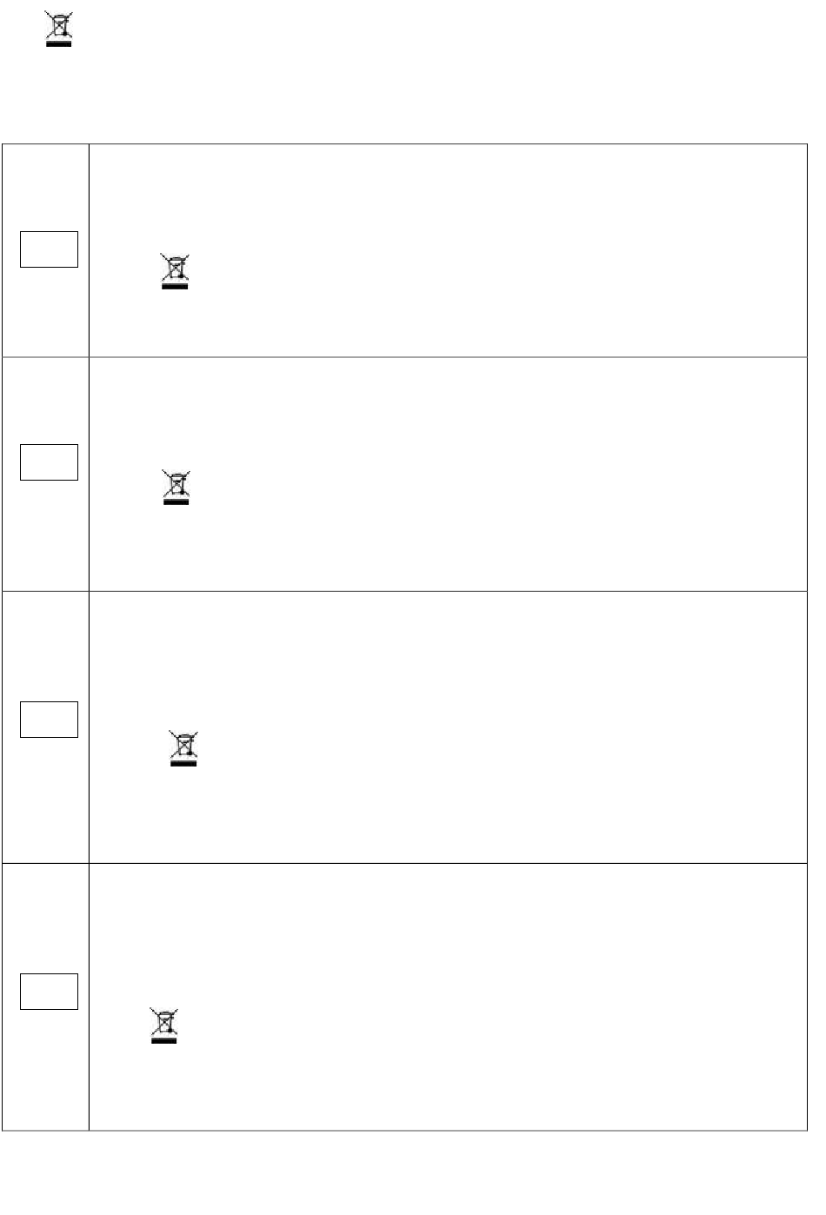Click black bar under first row's bin icon
826x1215 pixels.
(x=175, y=286)
